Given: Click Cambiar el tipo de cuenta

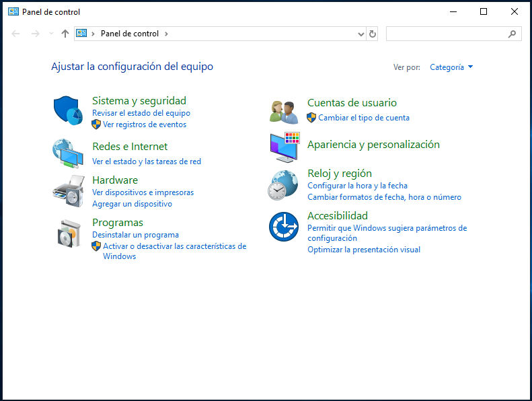Looking at the screenshot, I should (364, 118).
